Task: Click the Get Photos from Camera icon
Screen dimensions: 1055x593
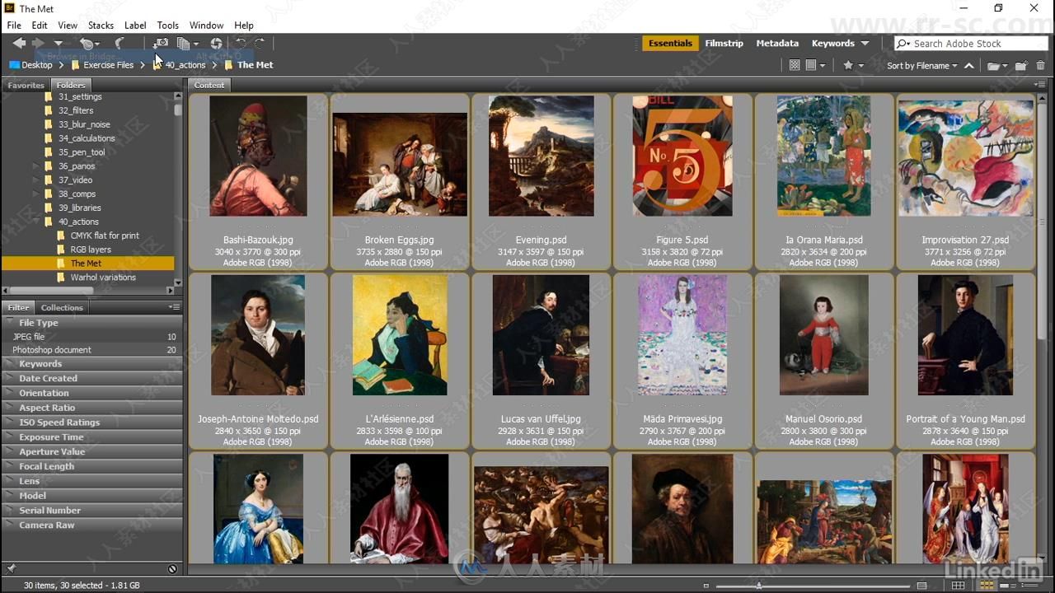Action: pyautogui.click(x=161, y=43)
